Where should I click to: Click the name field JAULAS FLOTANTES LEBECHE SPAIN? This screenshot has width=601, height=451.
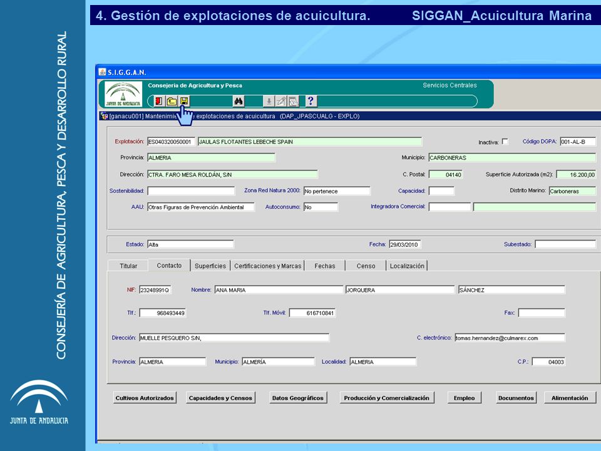[x=310, y=142]
